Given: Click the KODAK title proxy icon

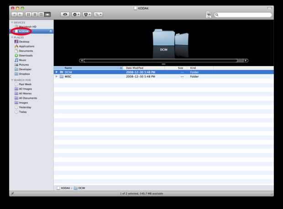Looking at the screenshot, I should pos(136,8).
